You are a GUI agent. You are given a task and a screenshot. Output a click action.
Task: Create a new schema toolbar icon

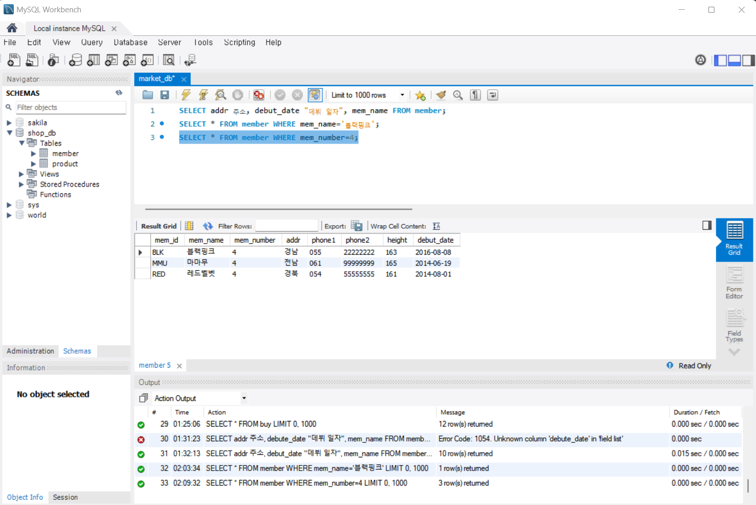click(x=75, y=60)
